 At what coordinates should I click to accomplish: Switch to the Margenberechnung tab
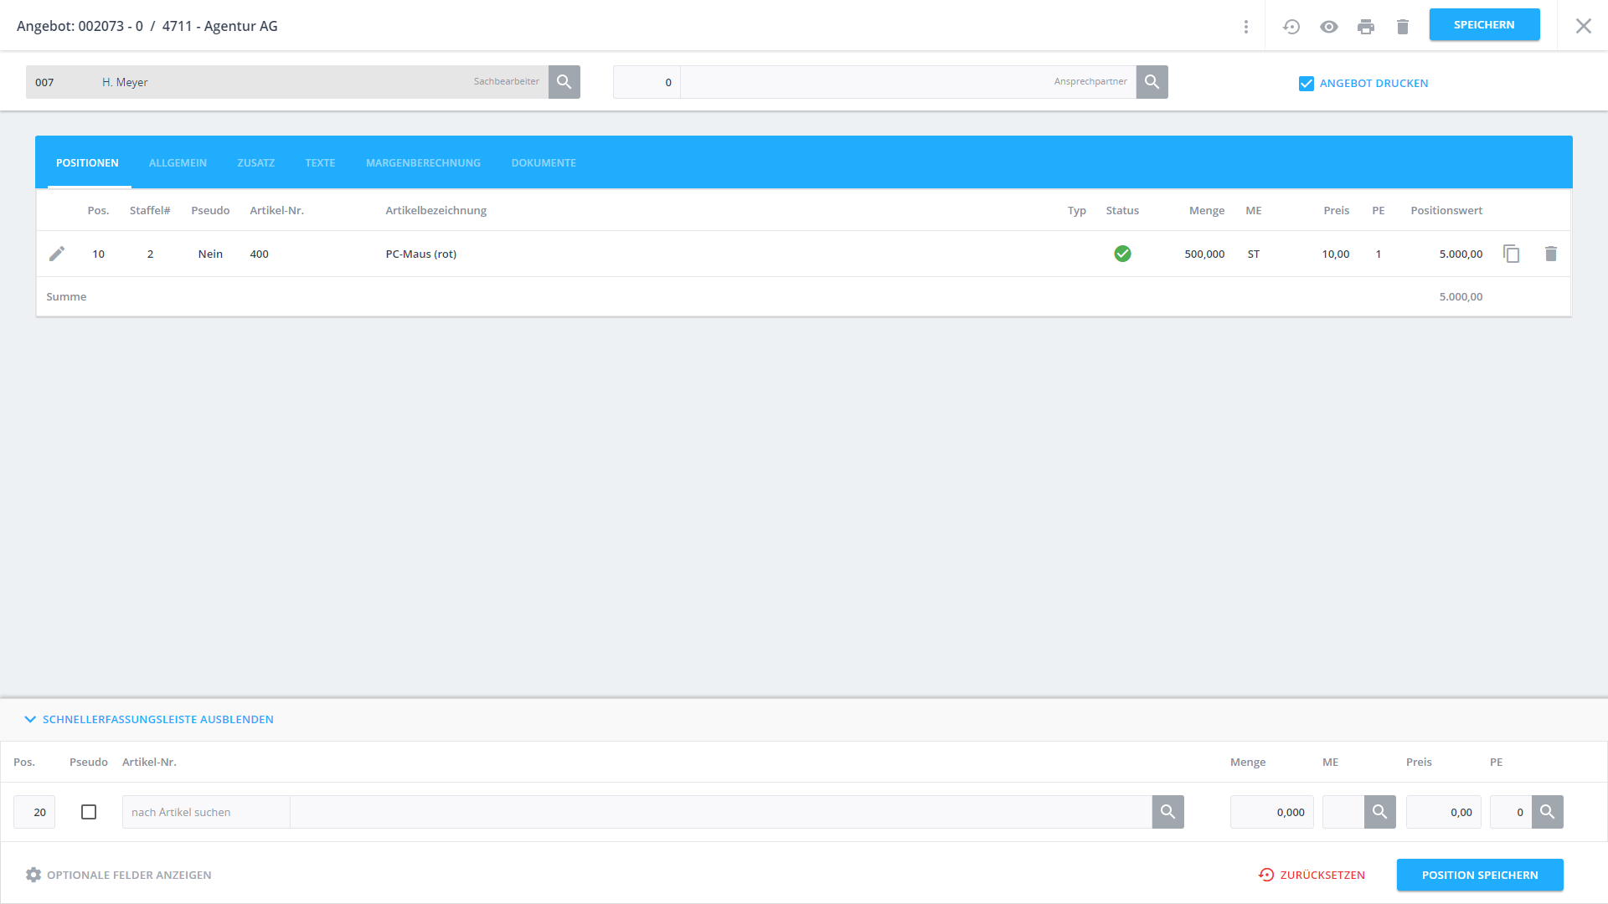click(x=423, y=163)
